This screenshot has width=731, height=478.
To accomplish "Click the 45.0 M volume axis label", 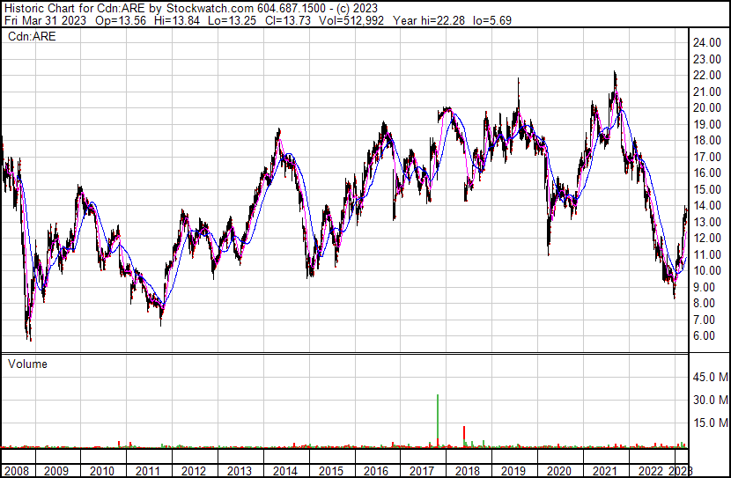I will tap(710, 378).
